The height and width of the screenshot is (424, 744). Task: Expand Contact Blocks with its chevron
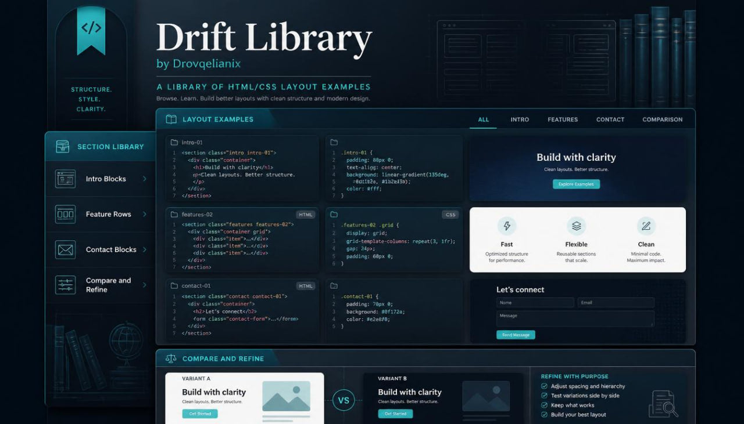click(145, 249)
